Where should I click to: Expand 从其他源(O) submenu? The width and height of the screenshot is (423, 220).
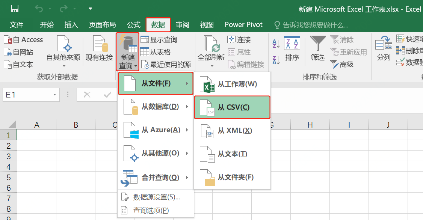(156, 153)
